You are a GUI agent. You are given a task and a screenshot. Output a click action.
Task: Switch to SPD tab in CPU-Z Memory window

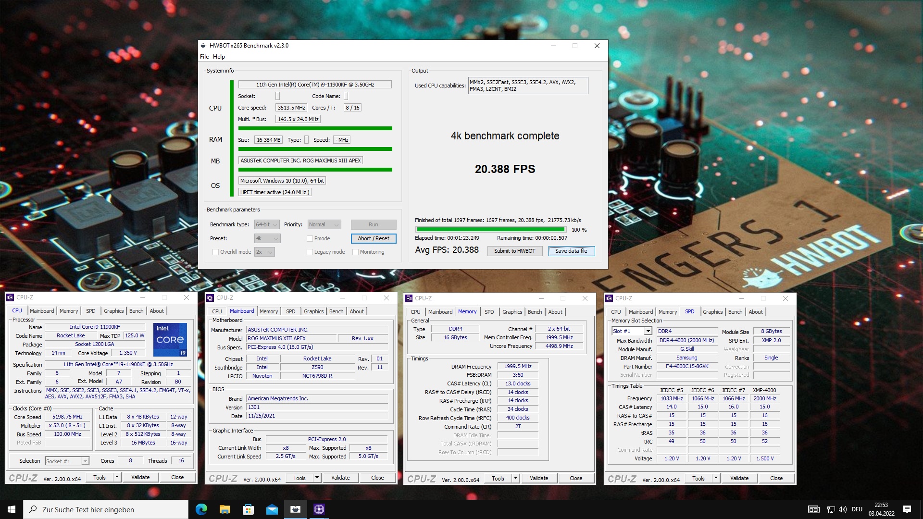pyautogui.click(x=489, y=312)
